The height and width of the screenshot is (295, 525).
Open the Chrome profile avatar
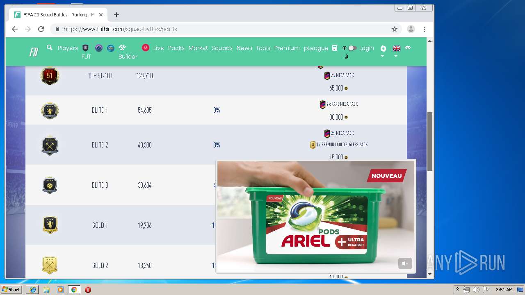pos(411,29)
